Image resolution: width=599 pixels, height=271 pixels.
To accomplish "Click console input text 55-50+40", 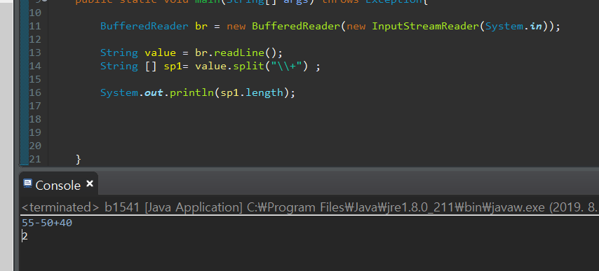I will [47, 223].
